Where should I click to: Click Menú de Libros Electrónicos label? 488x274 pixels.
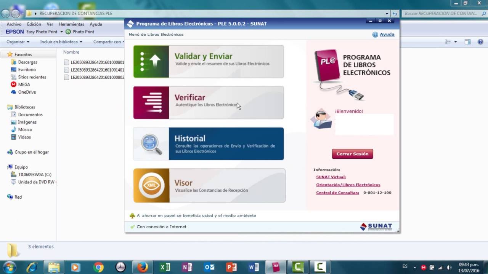coord(156,35)
